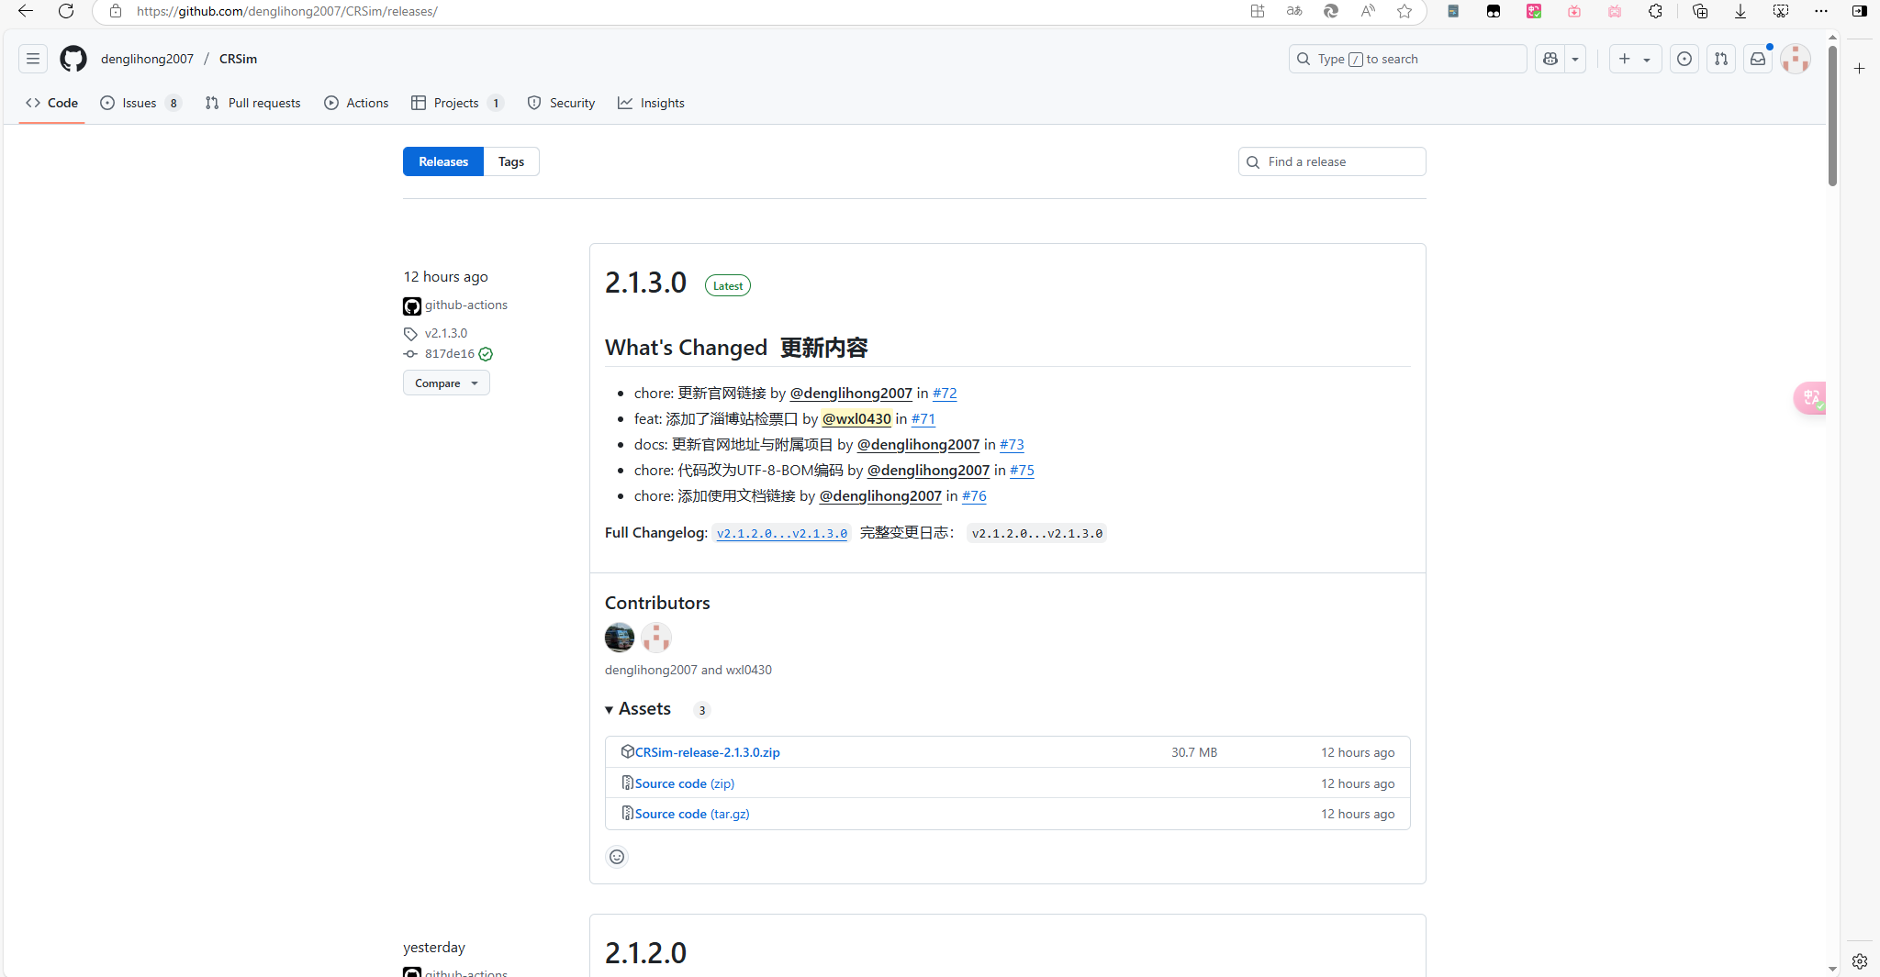The height and width of the screenshot is (977, 1880).
Task: Refresh the page with browser reload
Action: click(x=66, y=11)
